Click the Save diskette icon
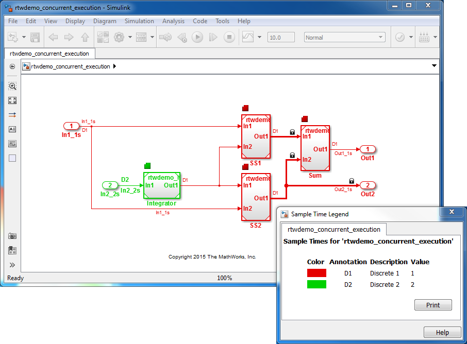The height and width of the screenshot is (344, 467). 35,37
